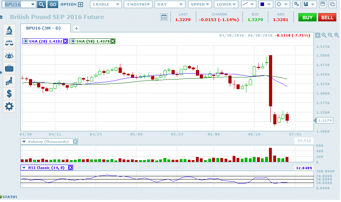Click the BPU16 symbol input field

pos(16,4)
